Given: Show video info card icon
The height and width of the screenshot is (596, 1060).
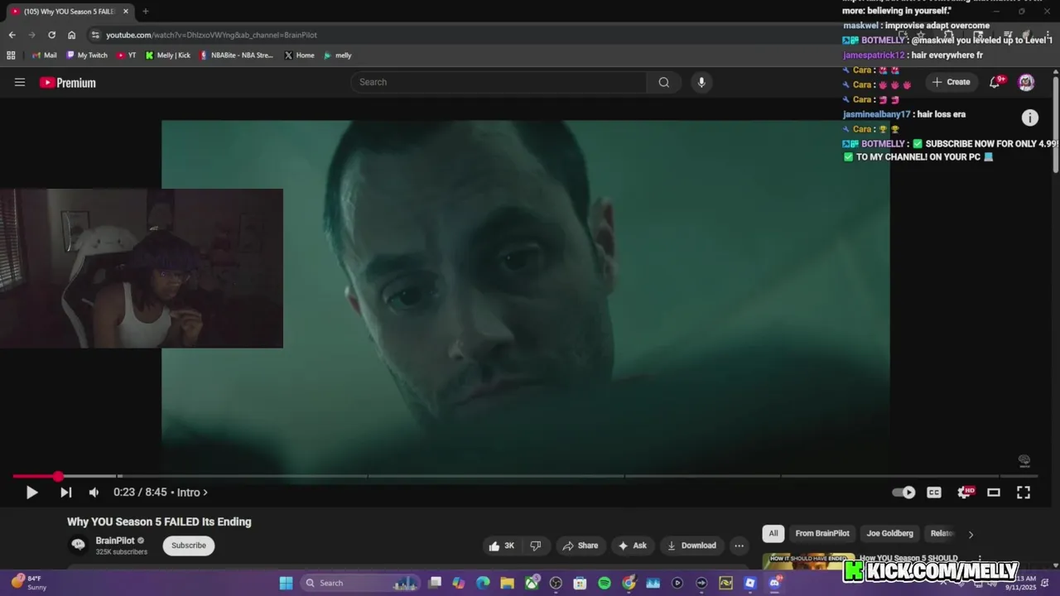Looking at the screenshot, I should (x=1029, y=118).
